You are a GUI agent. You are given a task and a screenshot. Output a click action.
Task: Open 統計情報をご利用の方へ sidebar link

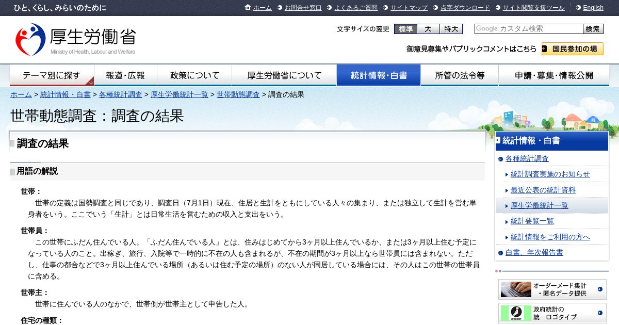(x=550, y=237)
